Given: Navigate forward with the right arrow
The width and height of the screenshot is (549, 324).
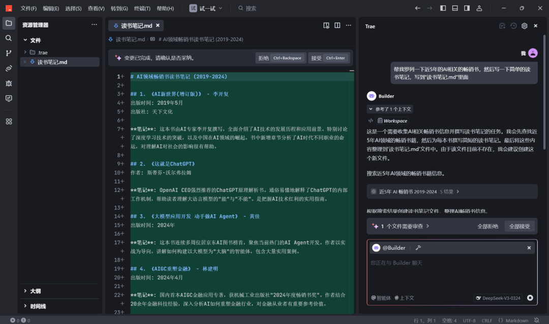Looking at the screenshot, I should [429, 8].
